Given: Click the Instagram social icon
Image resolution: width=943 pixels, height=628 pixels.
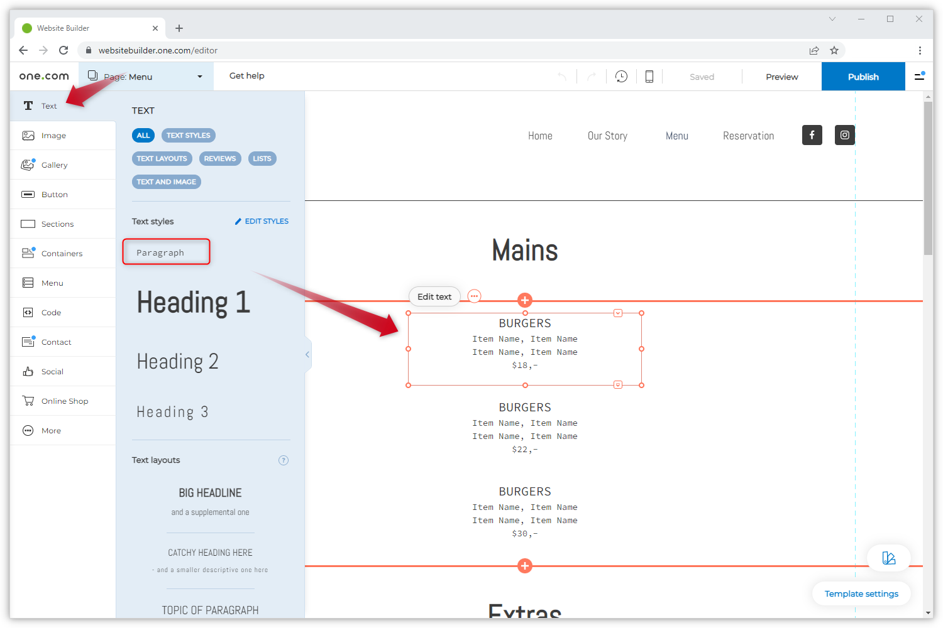Looking at the screenshot, I should point(844,135).
